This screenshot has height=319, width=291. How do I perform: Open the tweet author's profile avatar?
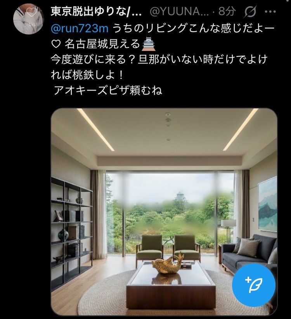(29, 19)
